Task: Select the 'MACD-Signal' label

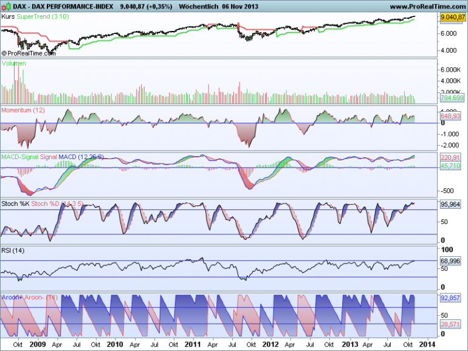Action: pos(19,157)
